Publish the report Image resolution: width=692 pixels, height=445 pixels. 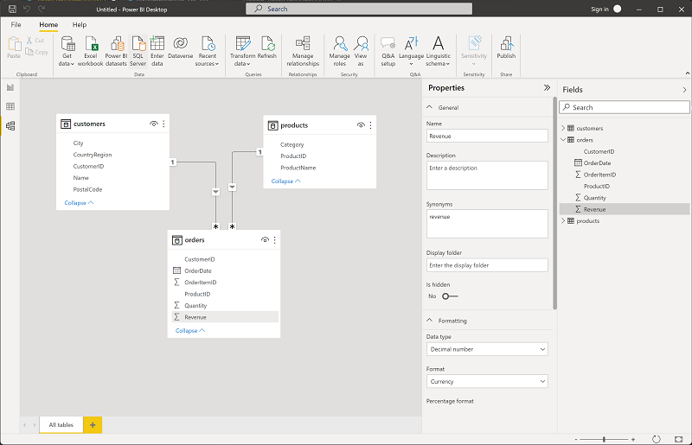click(506, 48)
